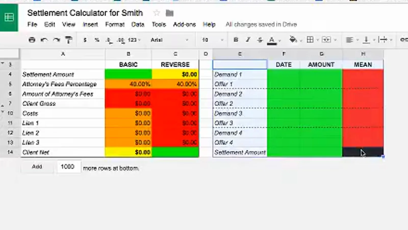The width and height of the screenshot is (408, 230).
Task: Toggle strikethrough formatting
Action: [x=260, y=40]
